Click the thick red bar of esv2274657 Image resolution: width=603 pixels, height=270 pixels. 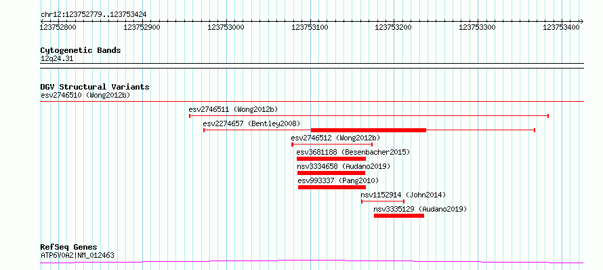[x=369, y=130]
